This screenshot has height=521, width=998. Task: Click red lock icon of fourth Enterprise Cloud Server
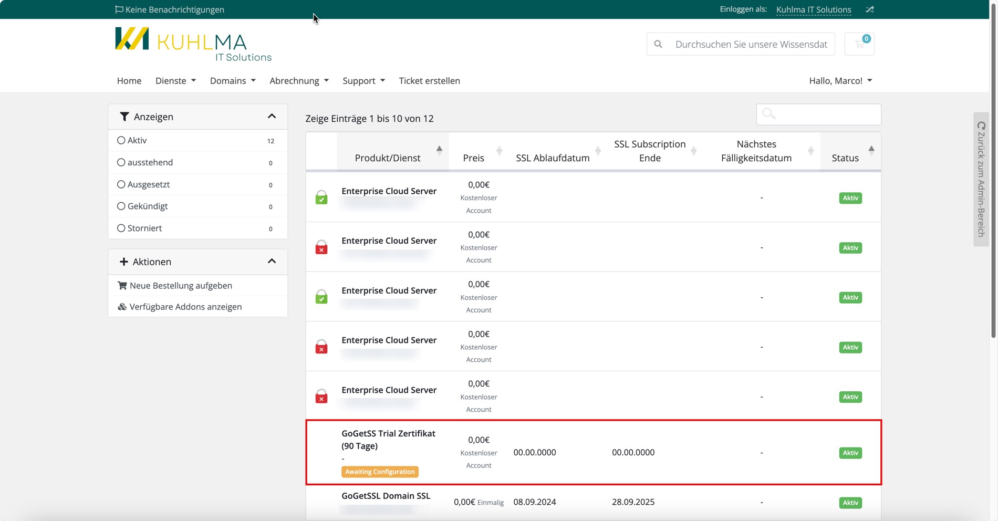[321, 347]
